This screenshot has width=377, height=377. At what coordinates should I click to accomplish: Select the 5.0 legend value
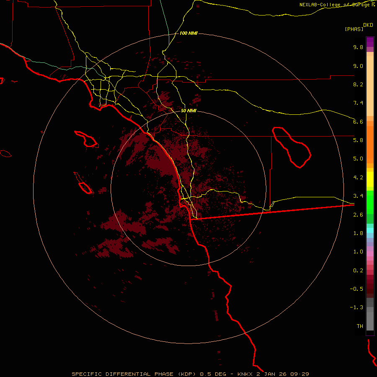358,159
